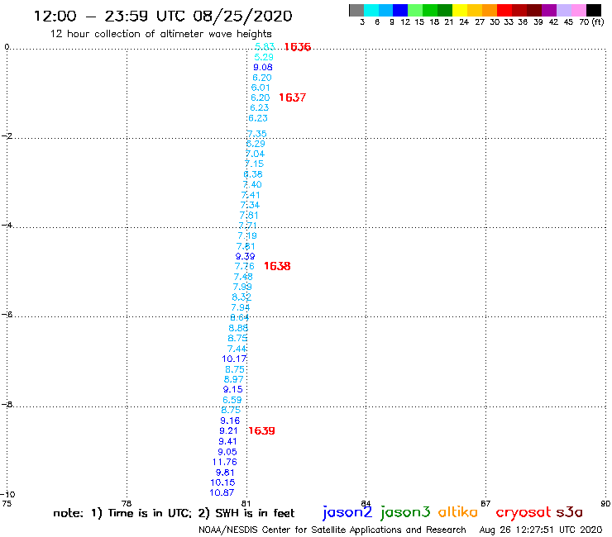Viewport: 612px width, 537px height.
Task: Click the timestamp 'Aug 26 12:27:51 UTC 2020'
Action: coord(541,530)
